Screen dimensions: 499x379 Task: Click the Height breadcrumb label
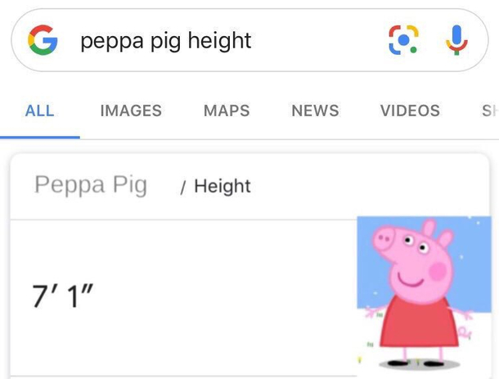click(223, 186)
